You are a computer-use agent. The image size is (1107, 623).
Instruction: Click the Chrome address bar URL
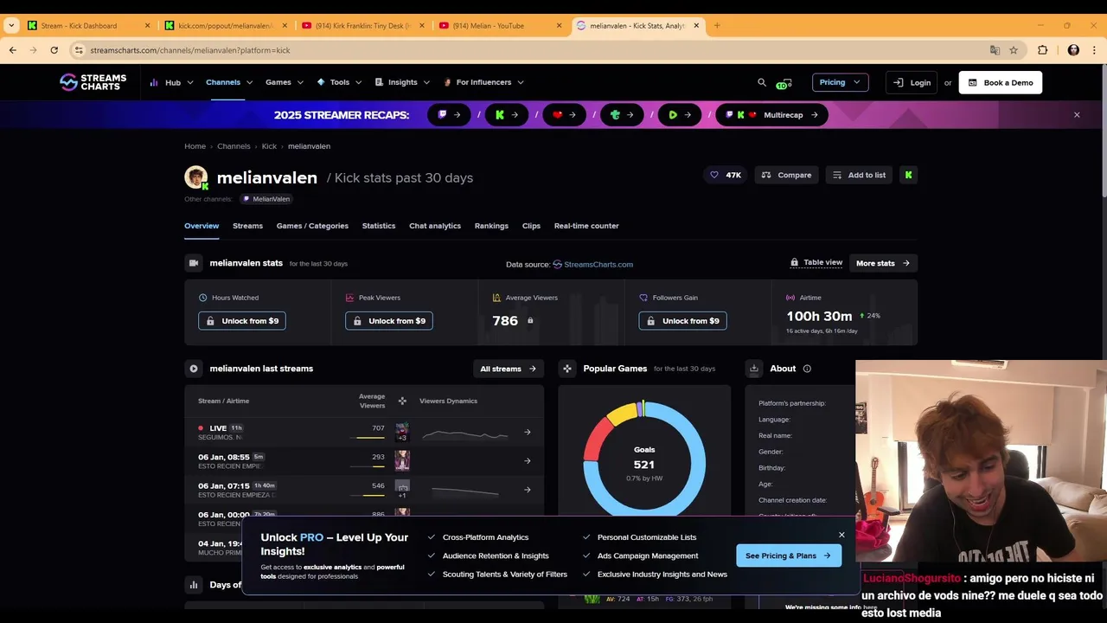pyautogui.click(x=190, y=50)
